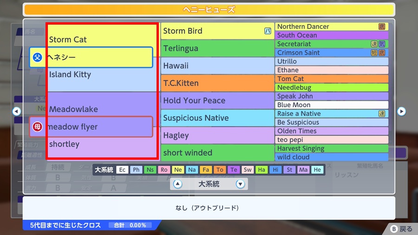Select dam meadow flyer in the pedigree

pyautogui.click(x=91, y=127)
